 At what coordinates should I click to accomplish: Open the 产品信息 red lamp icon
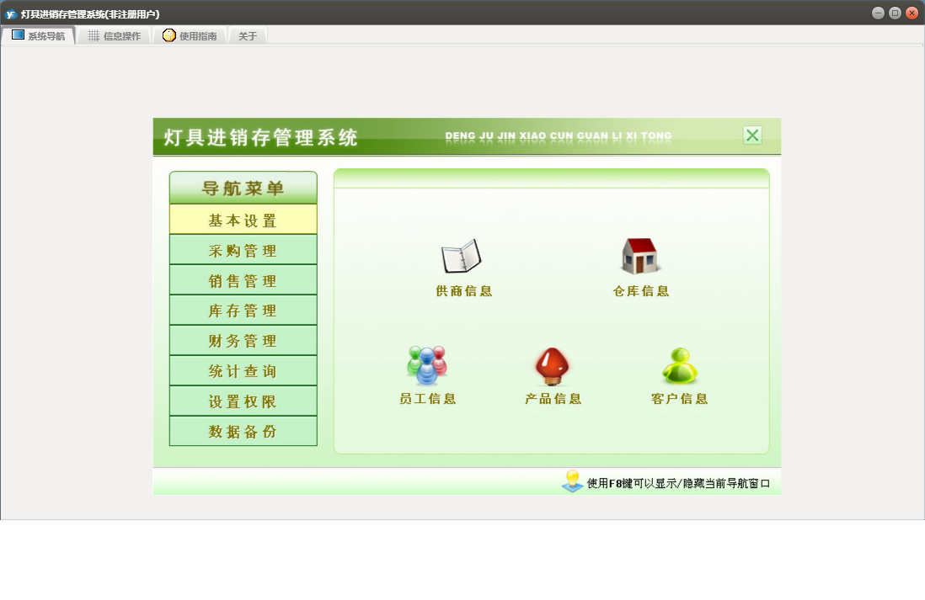[552, 366]
